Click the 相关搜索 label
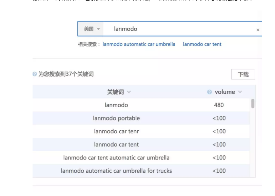Image resolution: width=275 pixels, height=196 pixels. (x=89, y=44)
